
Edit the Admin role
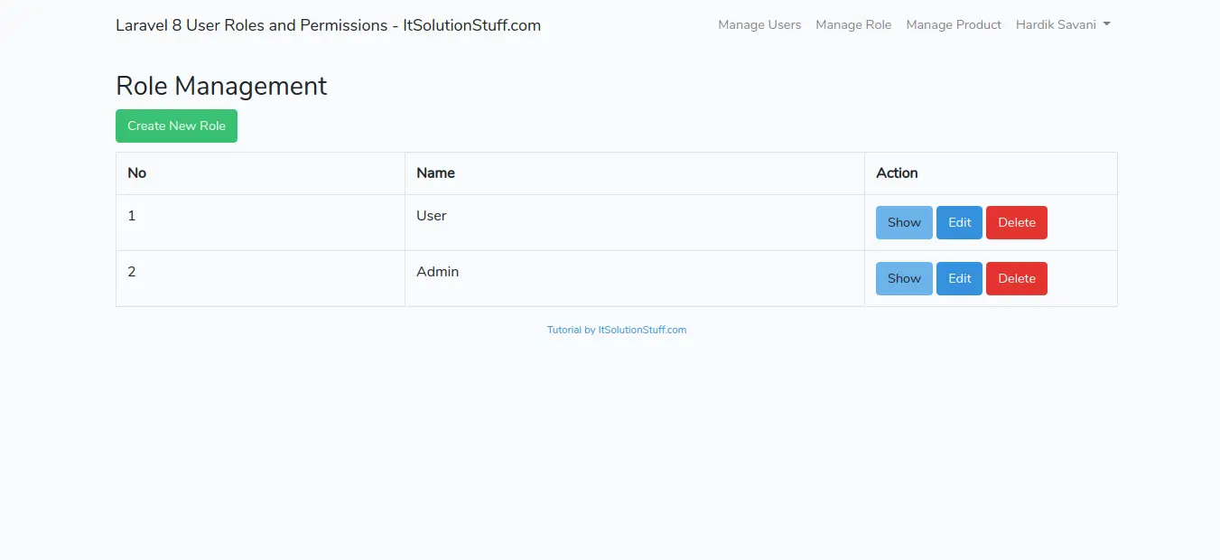coord(959,278)
